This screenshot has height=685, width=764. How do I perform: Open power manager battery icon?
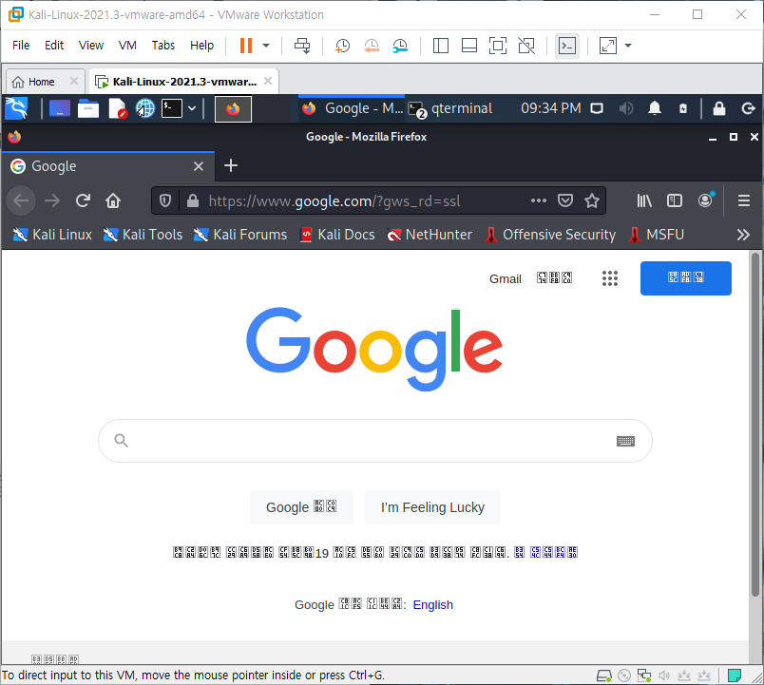683,108
